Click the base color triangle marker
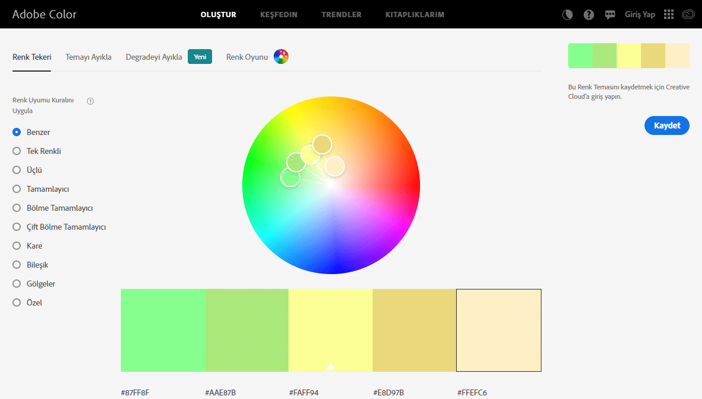The image size is (702, 399). pos(331,366)
